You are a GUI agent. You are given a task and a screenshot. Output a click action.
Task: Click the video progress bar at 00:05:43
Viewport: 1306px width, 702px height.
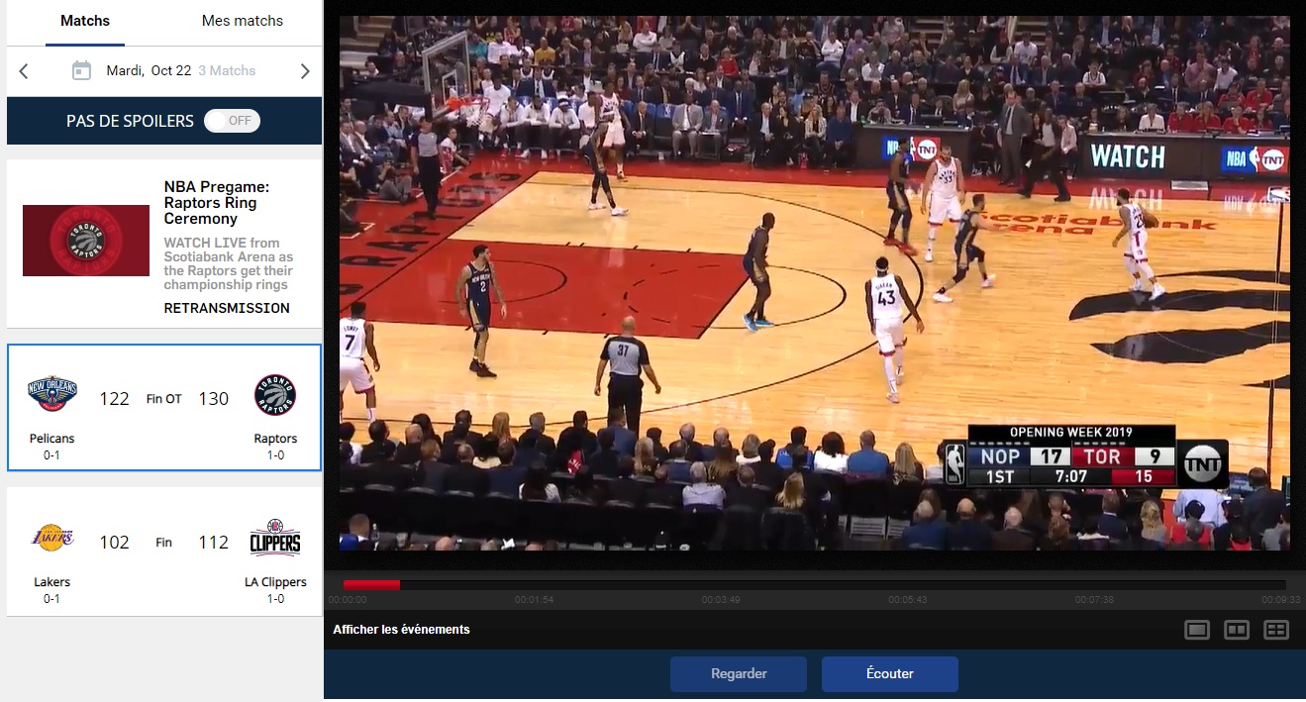pyautogui.click(x=906, y=585)
